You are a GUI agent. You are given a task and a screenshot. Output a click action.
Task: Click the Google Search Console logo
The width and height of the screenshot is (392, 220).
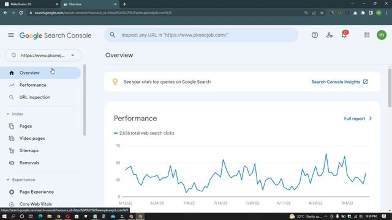[55, 35]
